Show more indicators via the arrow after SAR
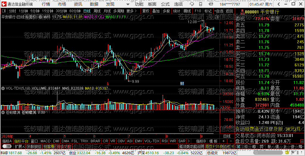 coord(189,141)
